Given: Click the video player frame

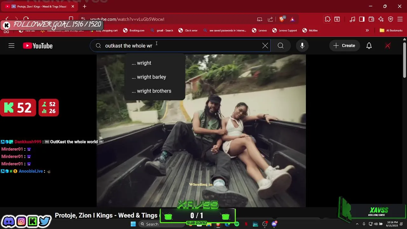Looking at the screenshot, I should [201, 130].
